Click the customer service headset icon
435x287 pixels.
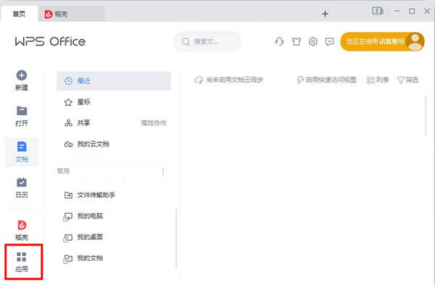[x=279, y=41]
